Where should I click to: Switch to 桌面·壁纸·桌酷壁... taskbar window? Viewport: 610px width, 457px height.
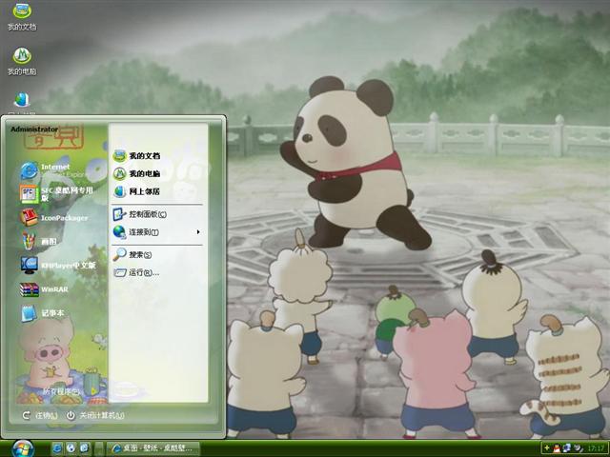click(x=153, y=448)
